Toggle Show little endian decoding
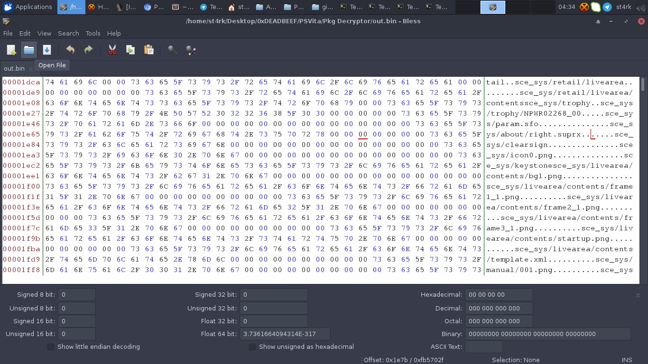The height and width of the screenshot is (364, 648). click(x=51, y=347)
